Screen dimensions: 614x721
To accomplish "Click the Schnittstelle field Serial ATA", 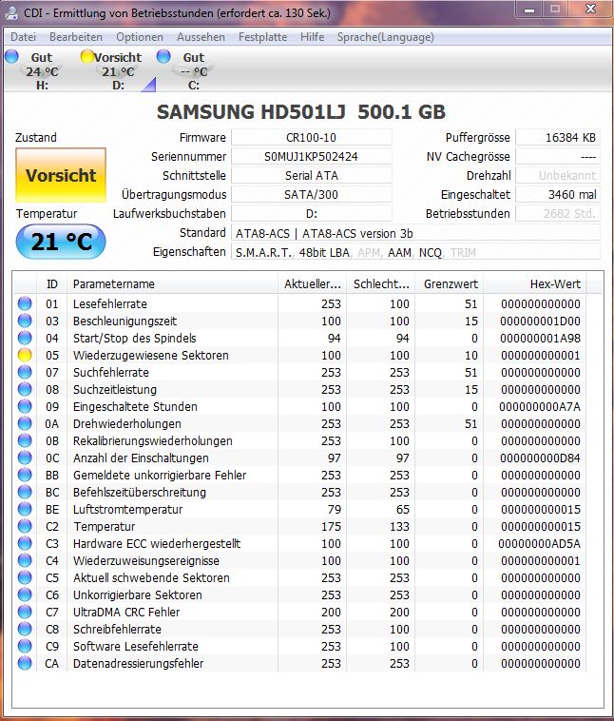I will pyautogui.click(x=311, y=175).
